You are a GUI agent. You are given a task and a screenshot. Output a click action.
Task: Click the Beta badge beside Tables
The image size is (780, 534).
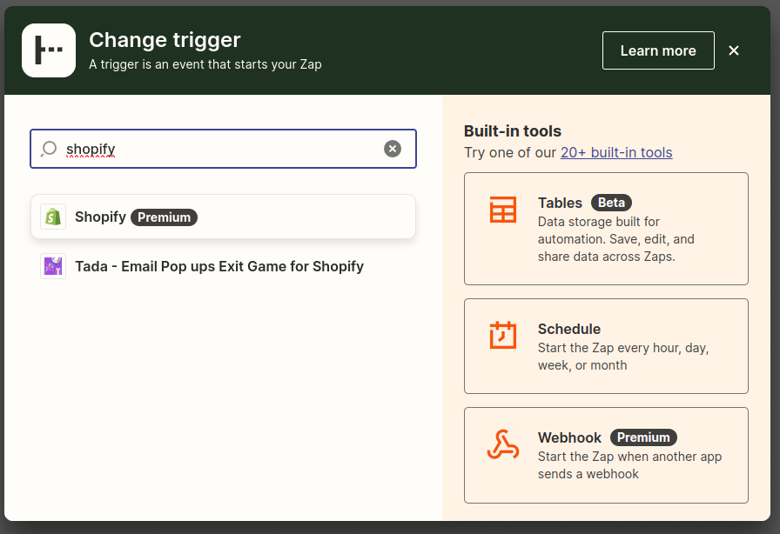pos(611,203)
